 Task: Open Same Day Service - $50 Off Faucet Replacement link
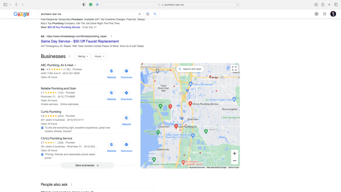click(80, 41)
